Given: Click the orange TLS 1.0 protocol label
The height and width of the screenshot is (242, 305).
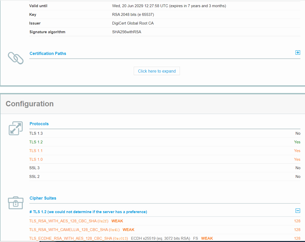Looking at the screenshot, I should [36, 159].
